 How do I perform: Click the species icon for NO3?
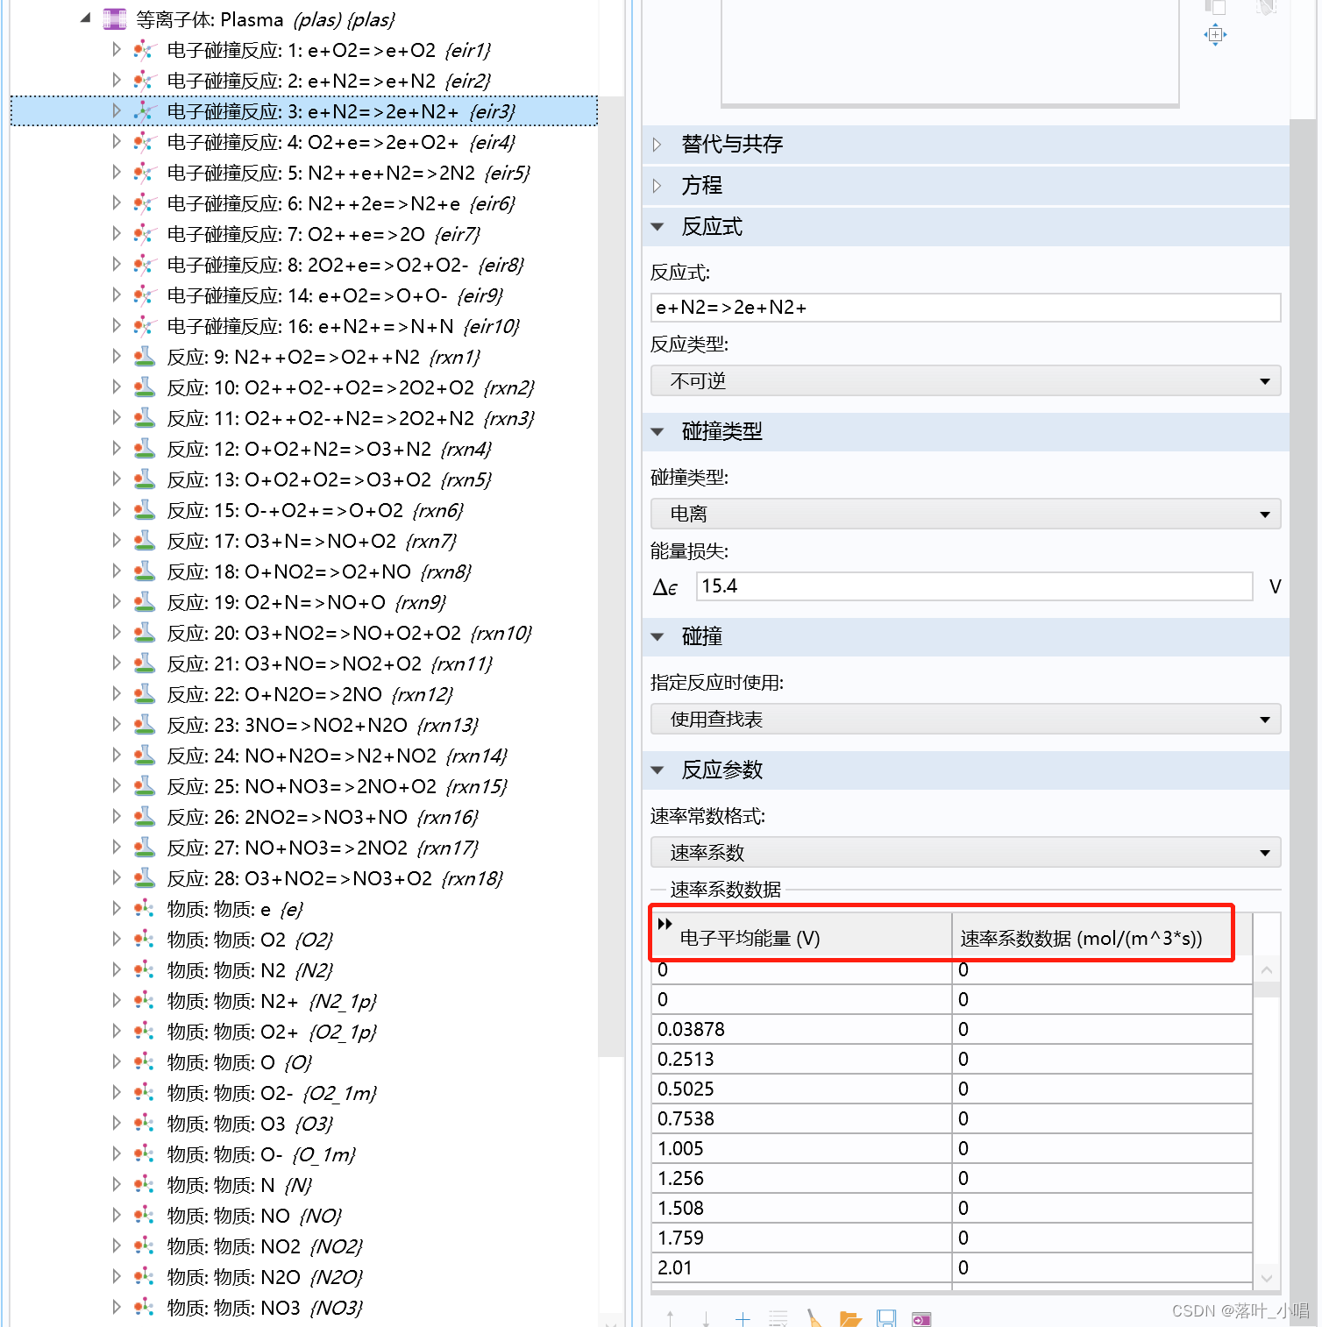coord(145,1308)
